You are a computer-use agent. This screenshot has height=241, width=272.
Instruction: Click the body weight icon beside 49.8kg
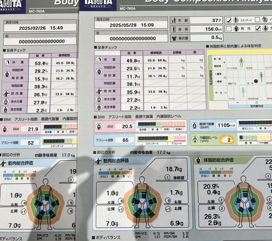pos(99,60)
